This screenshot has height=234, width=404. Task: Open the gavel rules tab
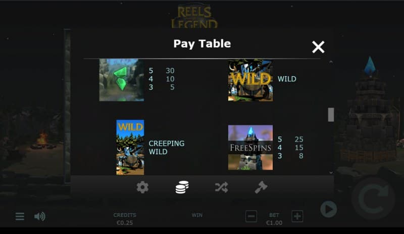[x=261, y=188]
